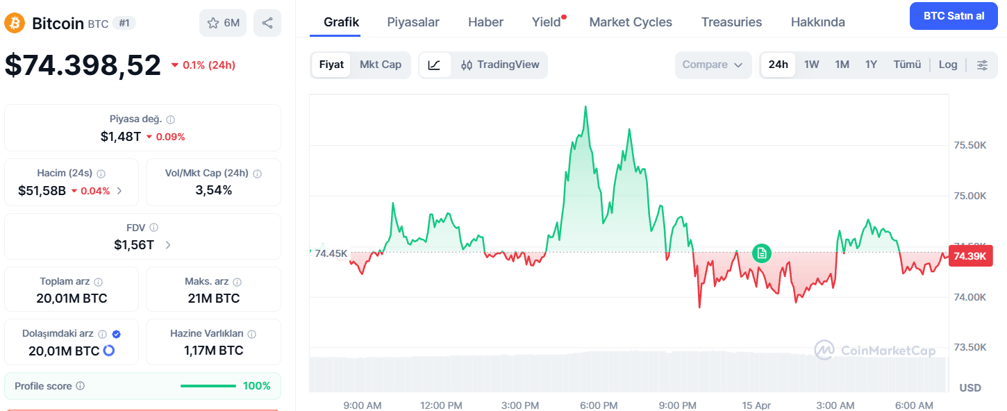This screenshot has width=1007, height=411.
Task: Show info for Toplam arz
Action: click(98, 282)
